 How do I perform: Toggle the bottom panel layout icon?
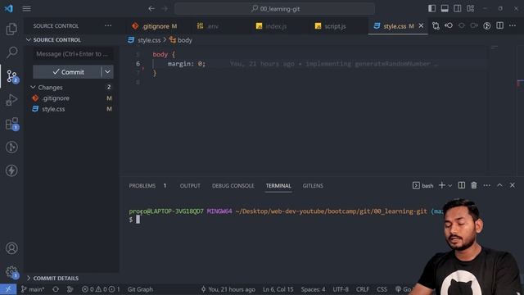[445, 8]
